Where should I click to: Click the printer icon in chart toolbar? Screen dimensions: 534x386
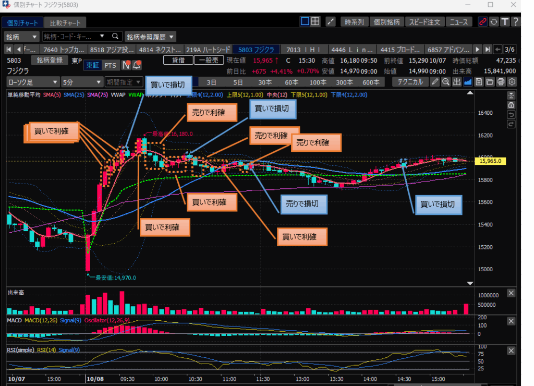pos(501,82)
